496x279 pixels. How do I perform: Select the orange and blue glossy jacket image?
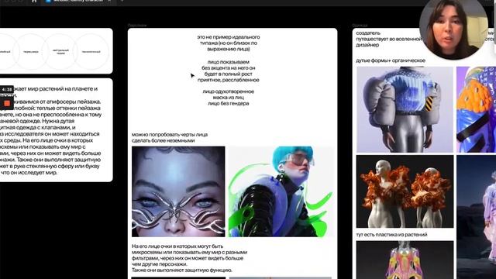click(476, 109)
